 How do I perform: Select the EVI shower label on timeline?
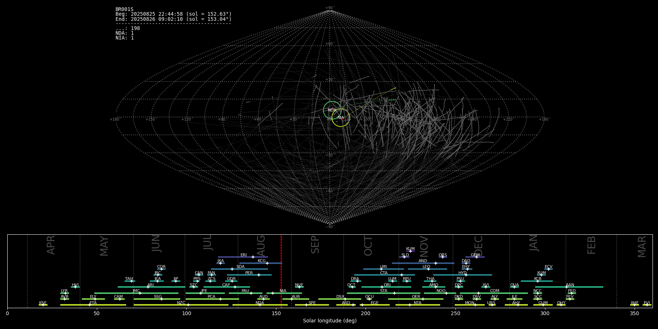(x=647, y=303)
